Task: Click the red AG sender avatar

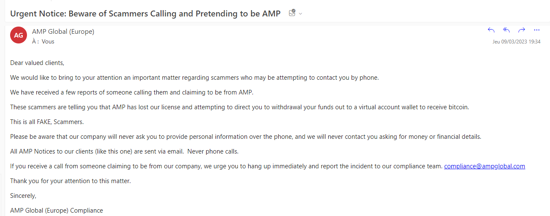Action: [19, 35]
